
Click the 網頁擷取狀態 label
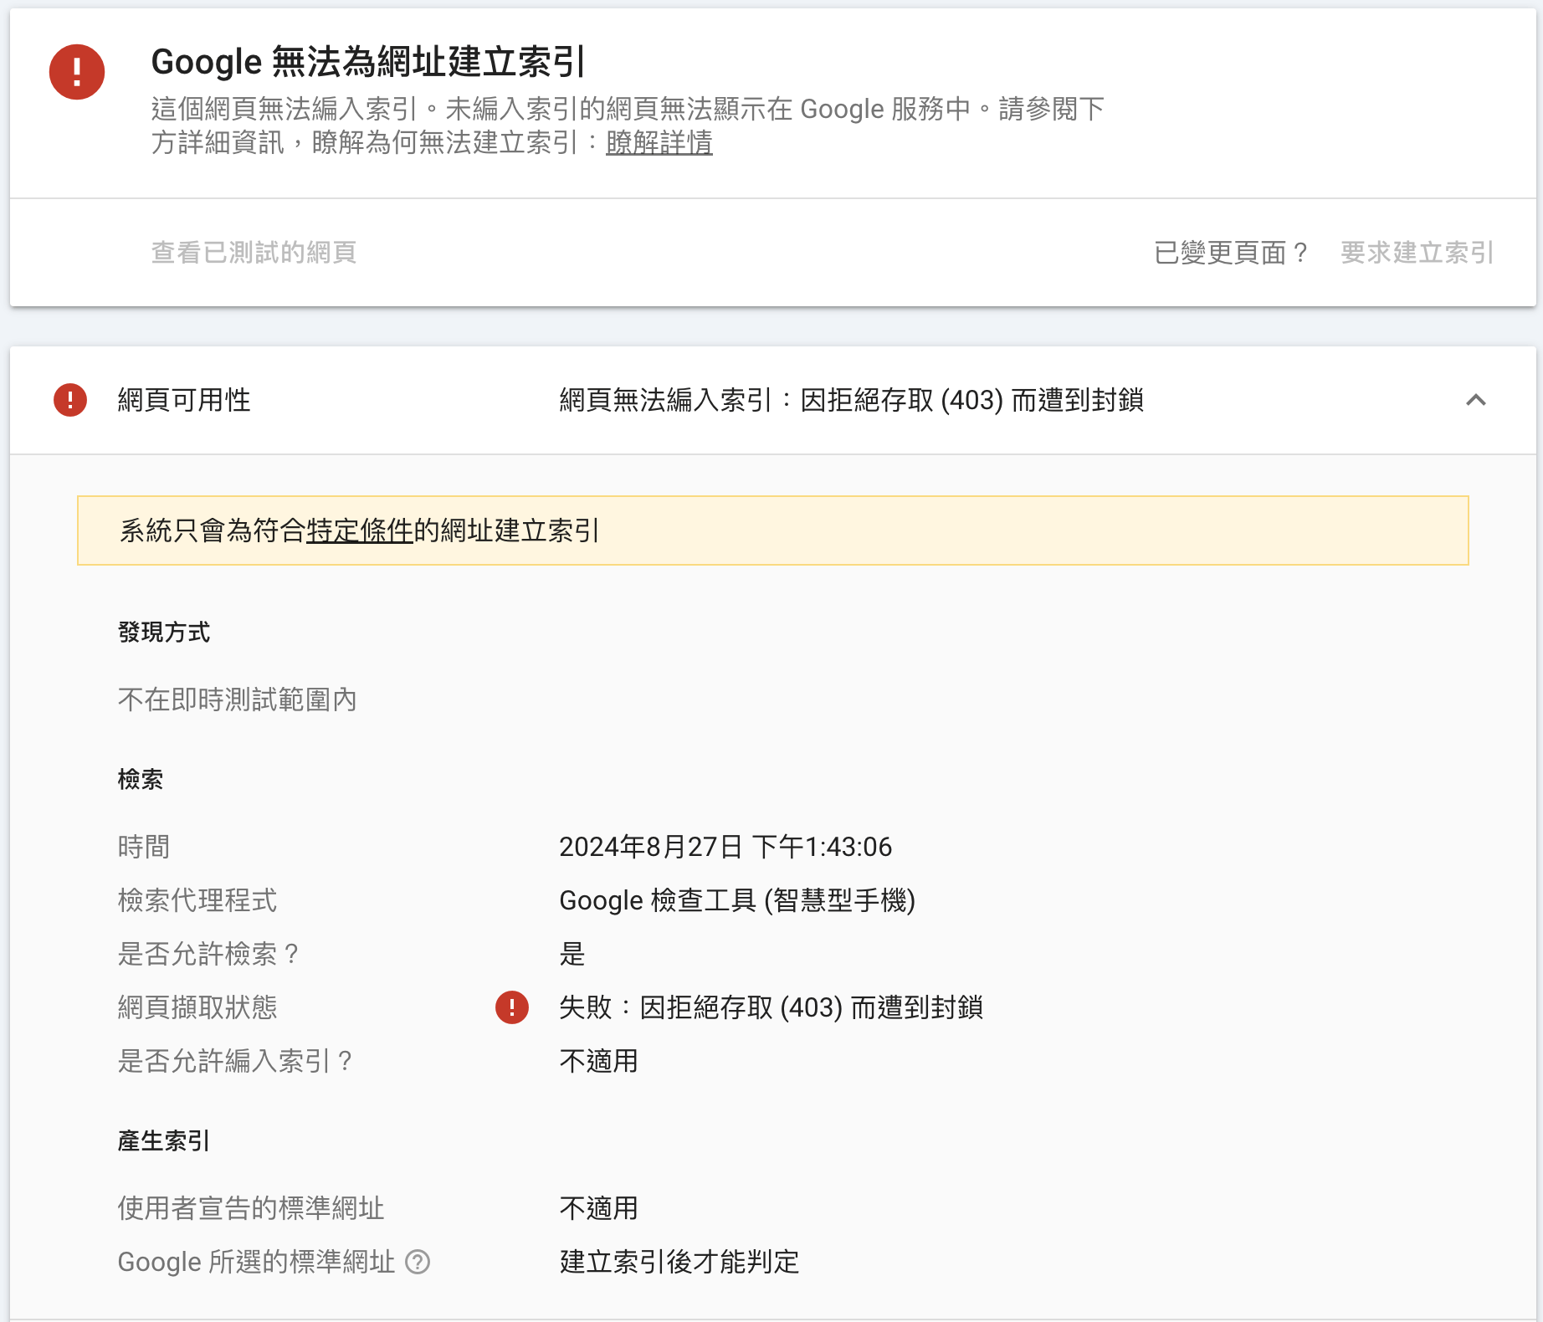tap(197, 1007)
